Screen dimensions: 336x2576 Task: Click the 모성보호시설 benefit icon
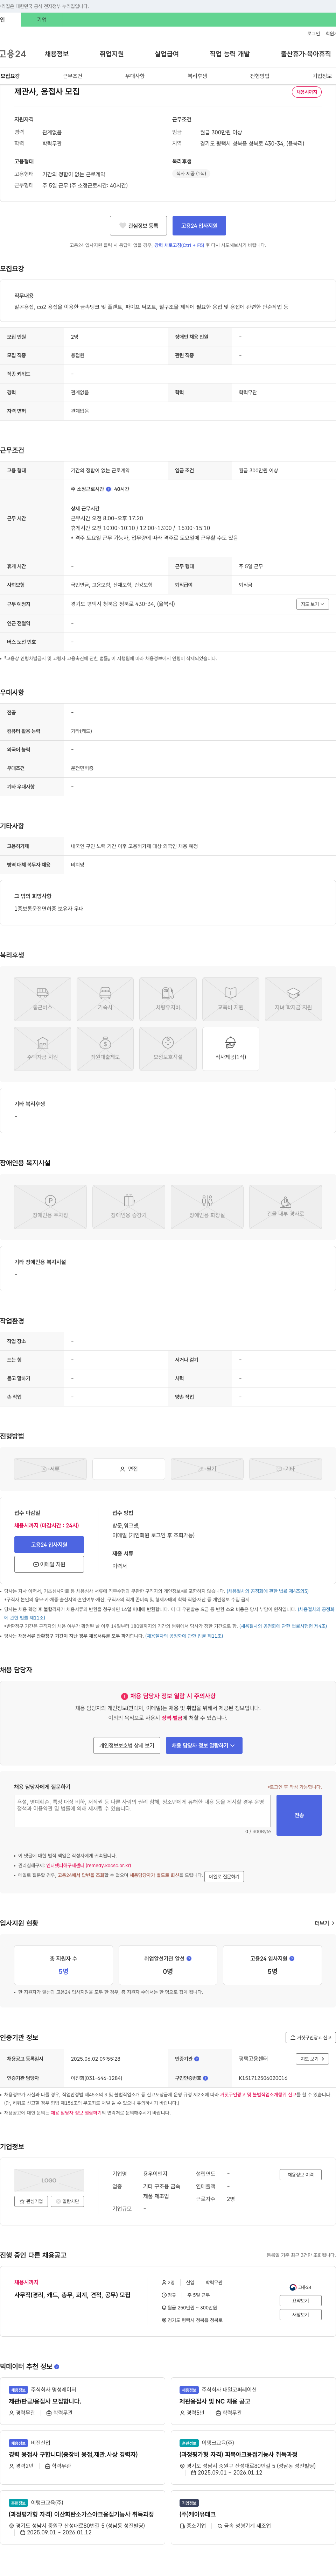tap(168, 1049)
